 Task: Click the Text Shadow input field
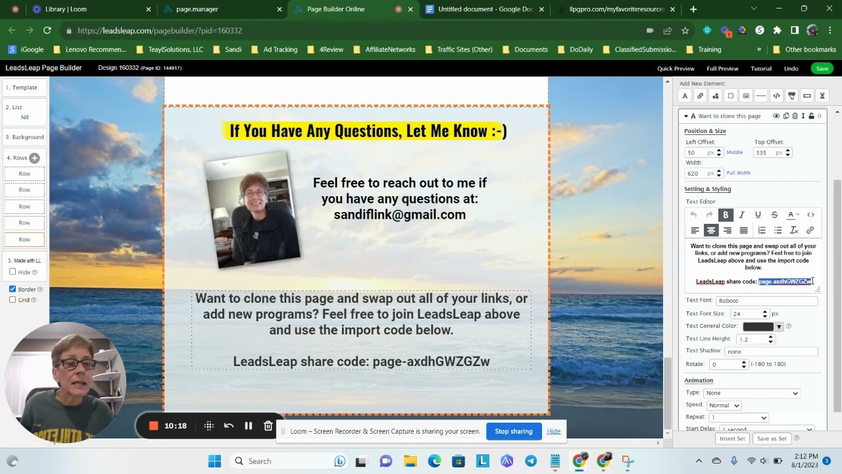tap(771, 352)
